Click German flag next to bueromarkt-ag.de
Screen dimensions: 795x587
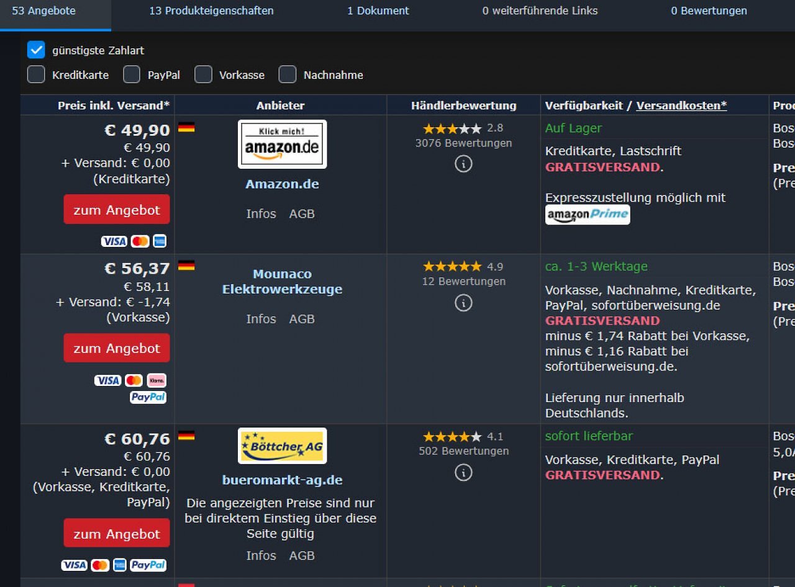(186, 436)
